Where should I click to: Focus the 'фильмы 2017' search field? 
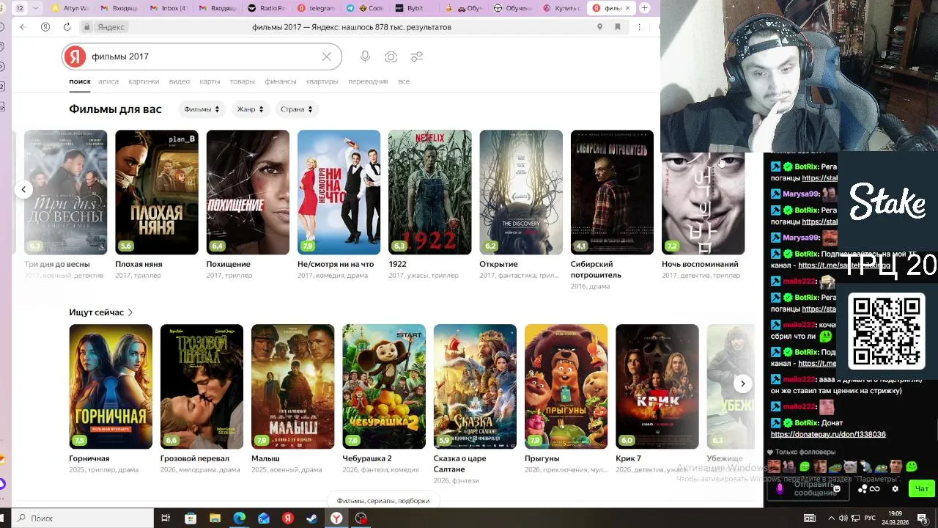202,56
